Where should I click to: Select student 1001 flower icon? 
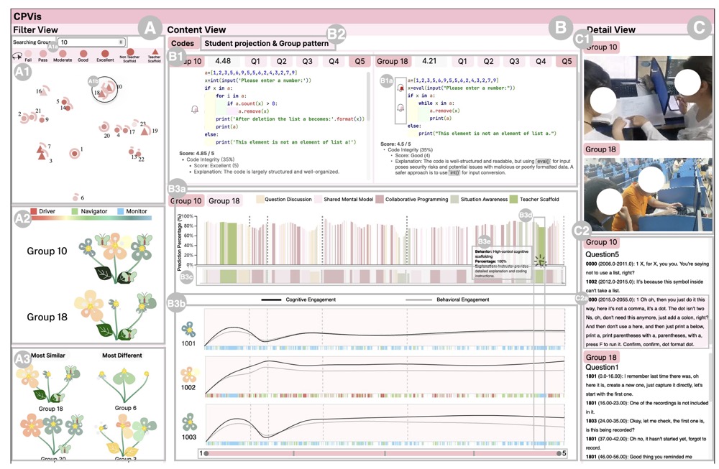click(188, 330)
